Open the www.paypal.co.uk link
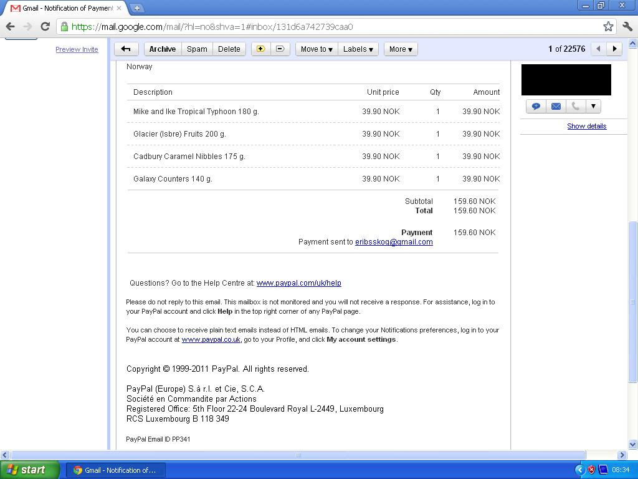Screen dimensions: 638x479 pos(211,339)
